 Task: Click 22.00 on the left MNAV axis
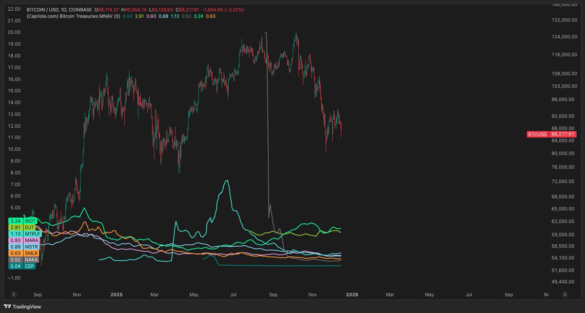tap(15, 9)
